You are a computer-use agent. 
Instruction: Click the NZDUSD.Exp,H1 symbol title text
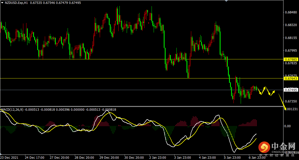(x=16, y=3)
